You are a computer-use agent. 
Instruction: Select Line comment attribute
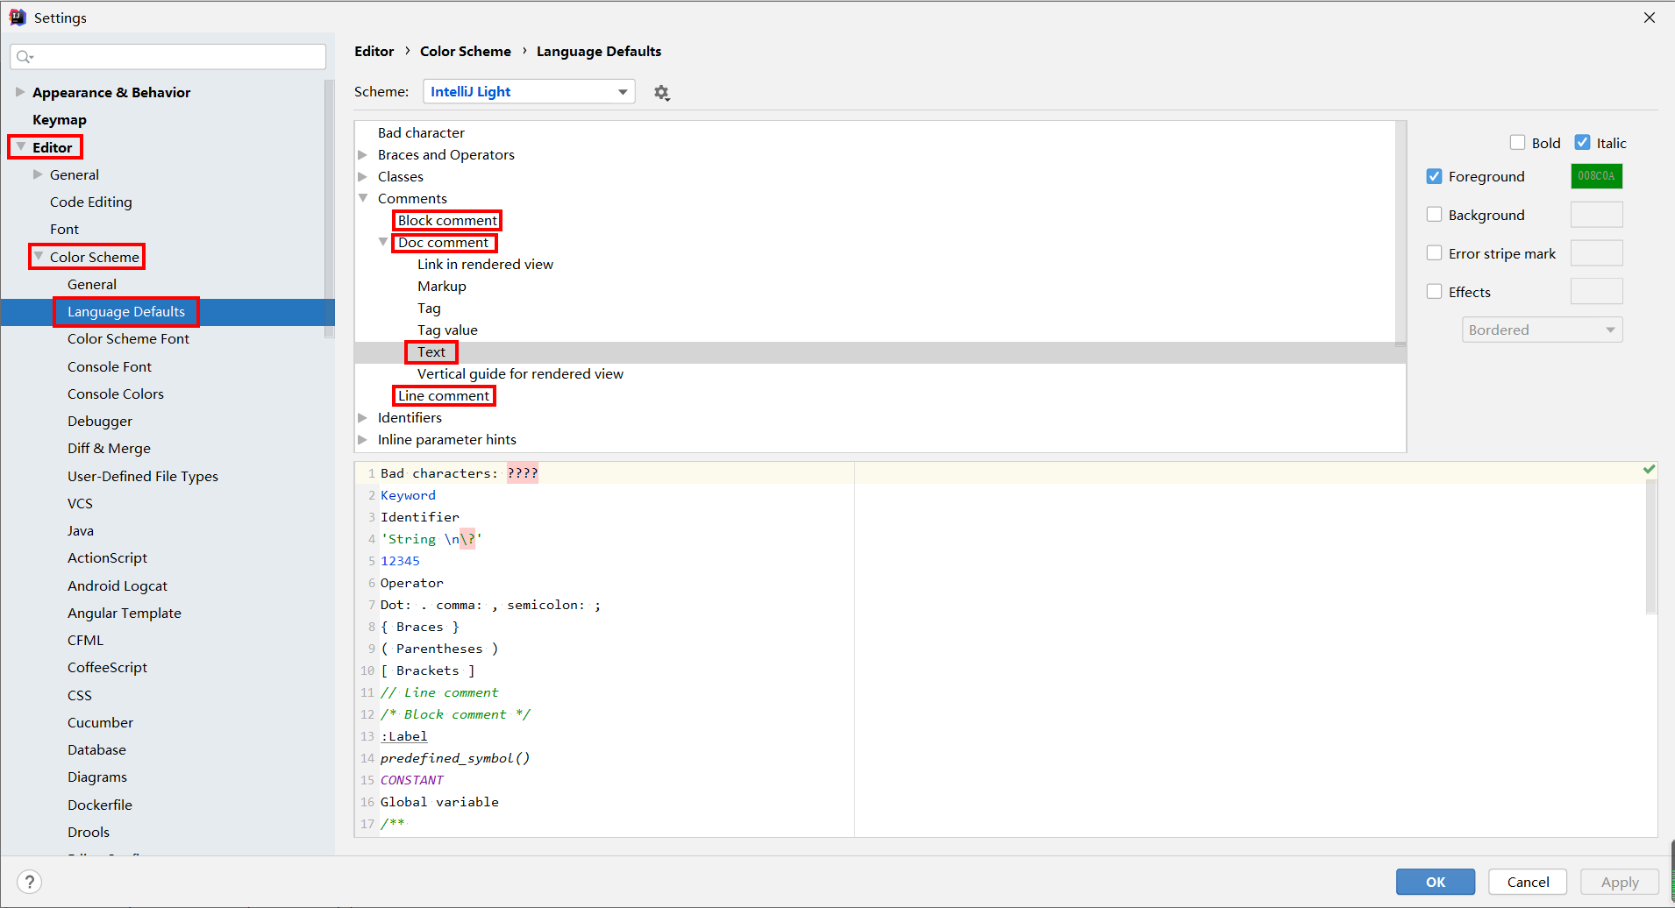[x=444, y=395]
